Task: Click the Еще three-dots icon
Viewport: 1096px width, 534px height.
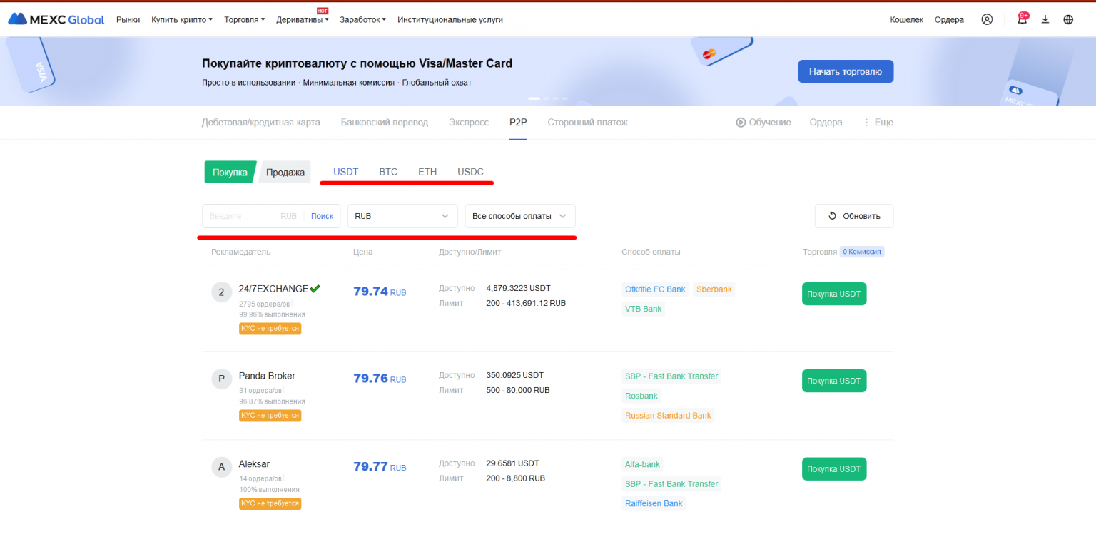Action: click(867, 123)
